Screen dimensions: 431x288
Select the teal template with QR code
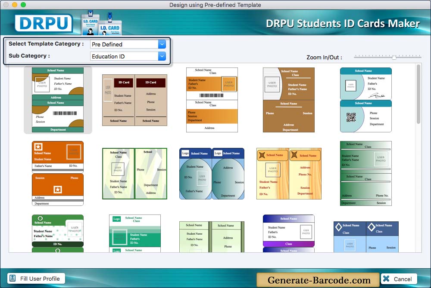(x=366, y=100)
